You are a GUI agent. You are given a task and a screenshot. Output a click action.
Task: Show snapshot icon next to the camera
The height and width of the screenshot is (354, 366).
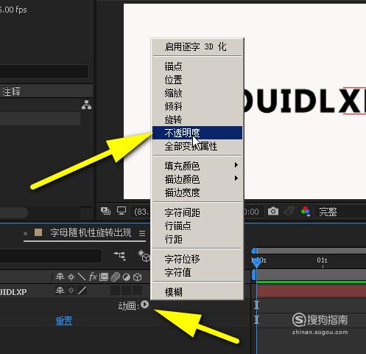coord(289,211)
